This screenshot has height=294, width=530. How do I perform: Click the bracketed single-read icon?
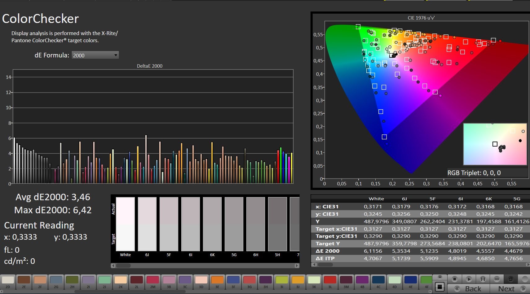point(483,279)
